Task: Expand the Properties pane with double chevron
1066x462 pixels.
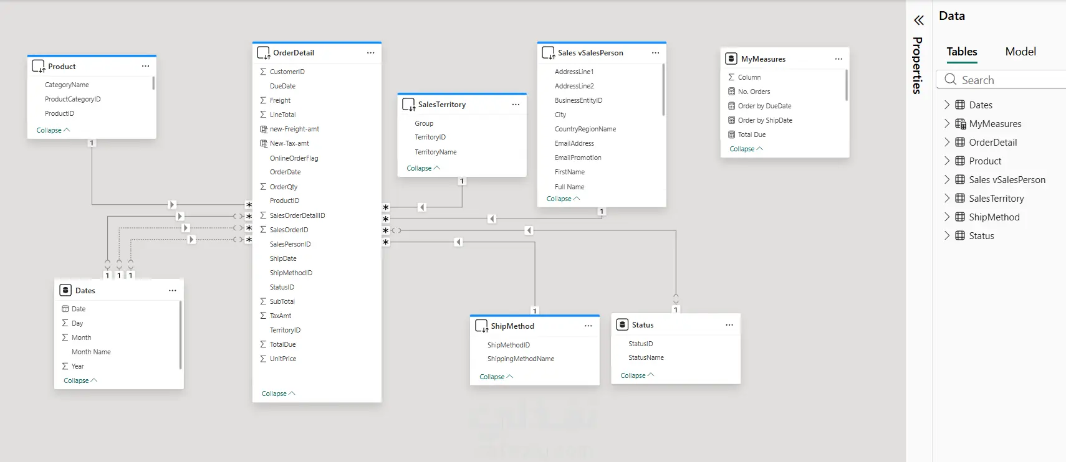Action: (919, 21)
